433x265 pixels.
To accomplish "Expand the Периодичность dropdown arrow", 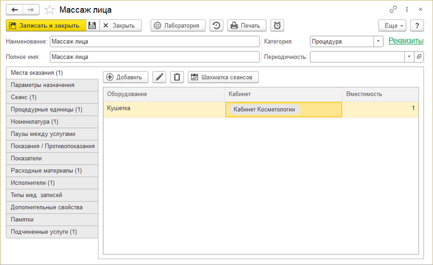I will 409,57.
